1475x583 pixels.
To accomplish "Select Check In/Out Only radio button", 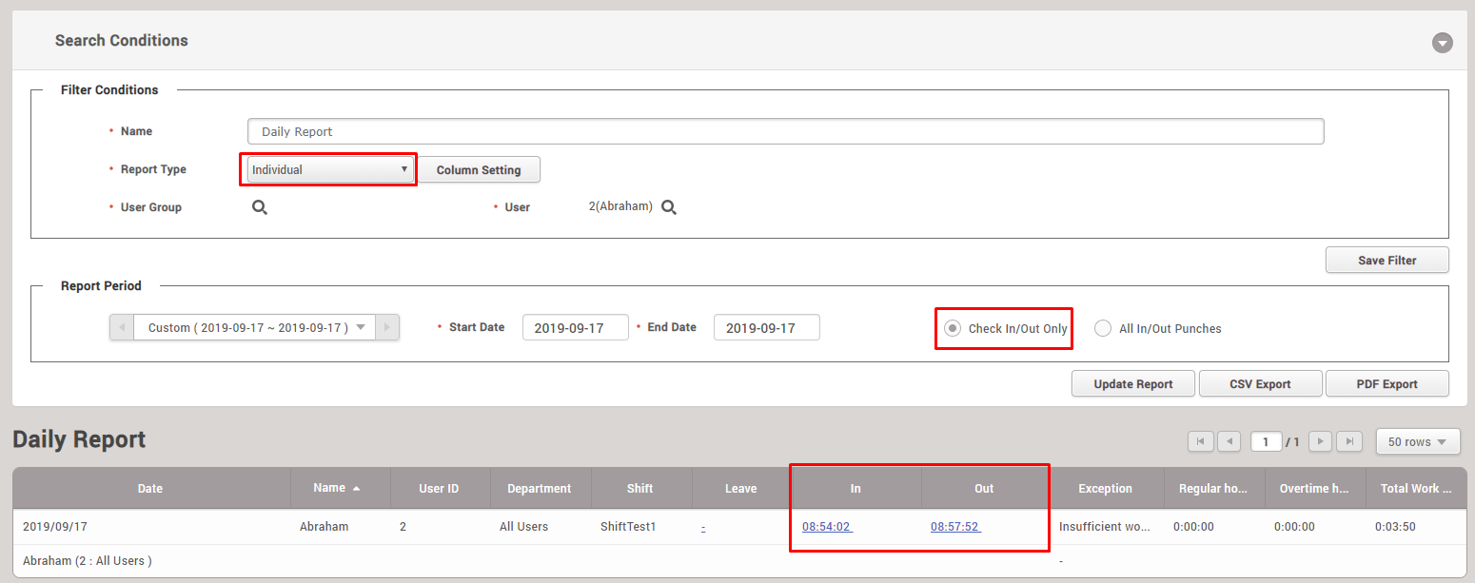I will (x=953, y=328).
